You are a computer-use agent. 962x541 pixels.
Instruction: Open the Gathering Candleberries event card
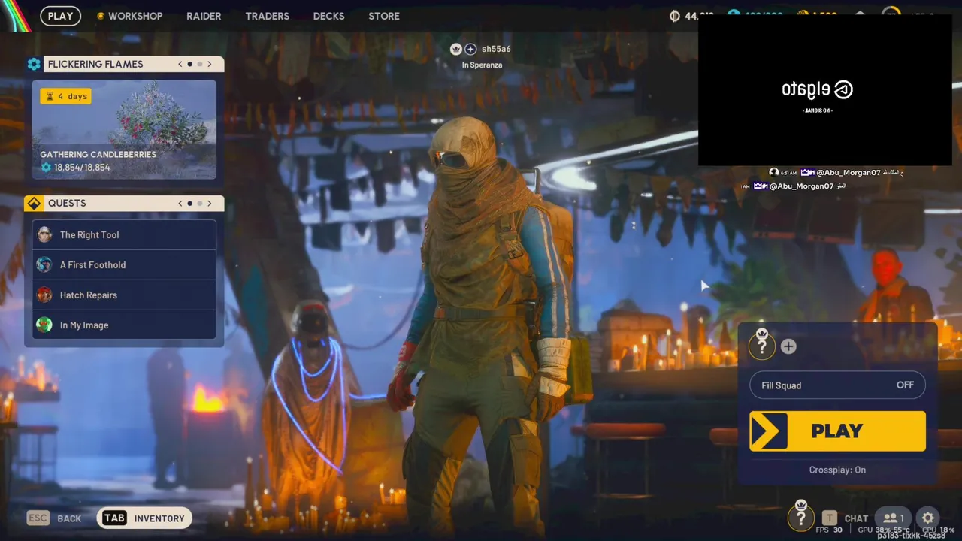click(x=124, y=129)
